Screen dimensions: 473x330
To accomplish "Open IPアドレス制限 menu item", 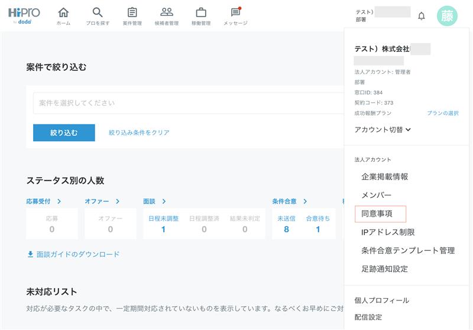I will (x=388, y=232).
